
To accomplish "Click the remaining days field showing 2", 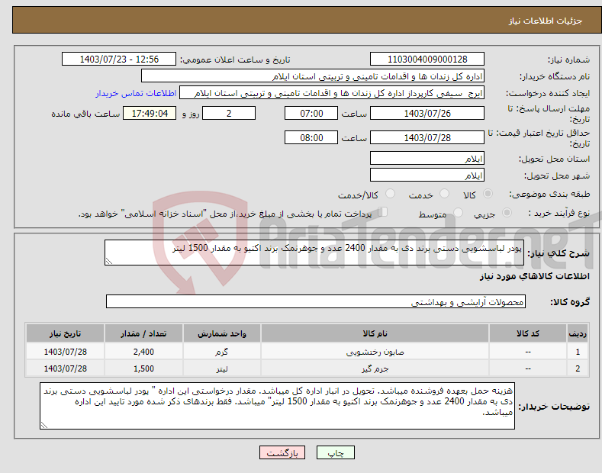I will click(229, 113).
